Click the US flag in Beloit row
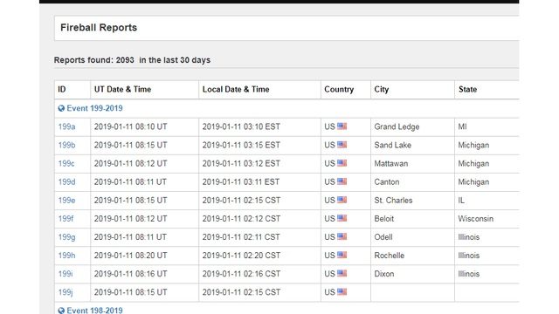559x314 pixels. pos(342,218)
